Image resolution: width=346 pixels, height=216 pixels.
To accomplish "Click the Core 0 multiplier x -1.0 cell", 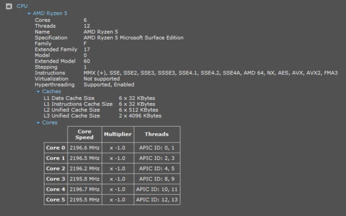I will pyautogui.click(x=118, y=148).
